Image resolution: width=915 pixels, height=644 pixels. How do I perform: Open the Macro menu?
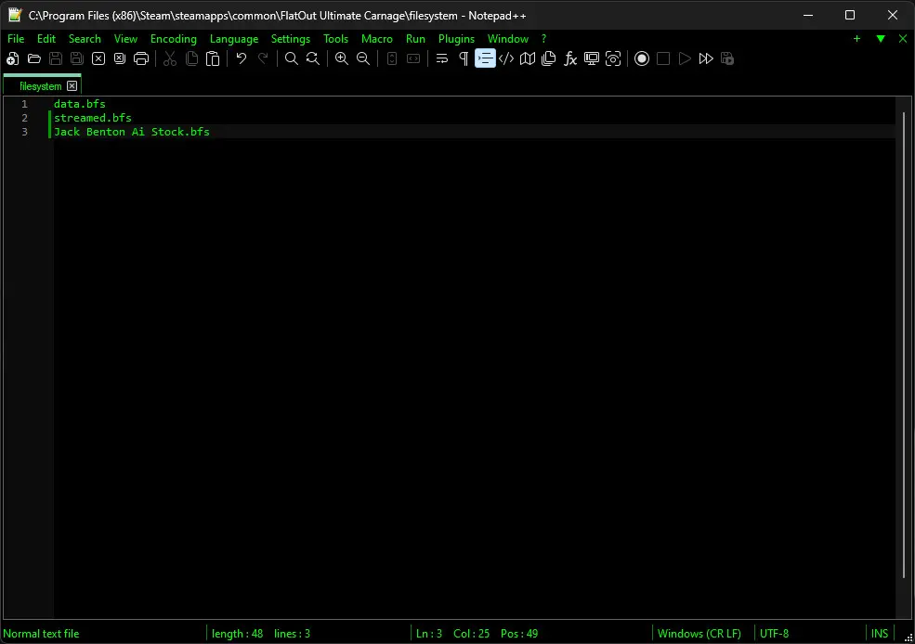click(377, 39)
